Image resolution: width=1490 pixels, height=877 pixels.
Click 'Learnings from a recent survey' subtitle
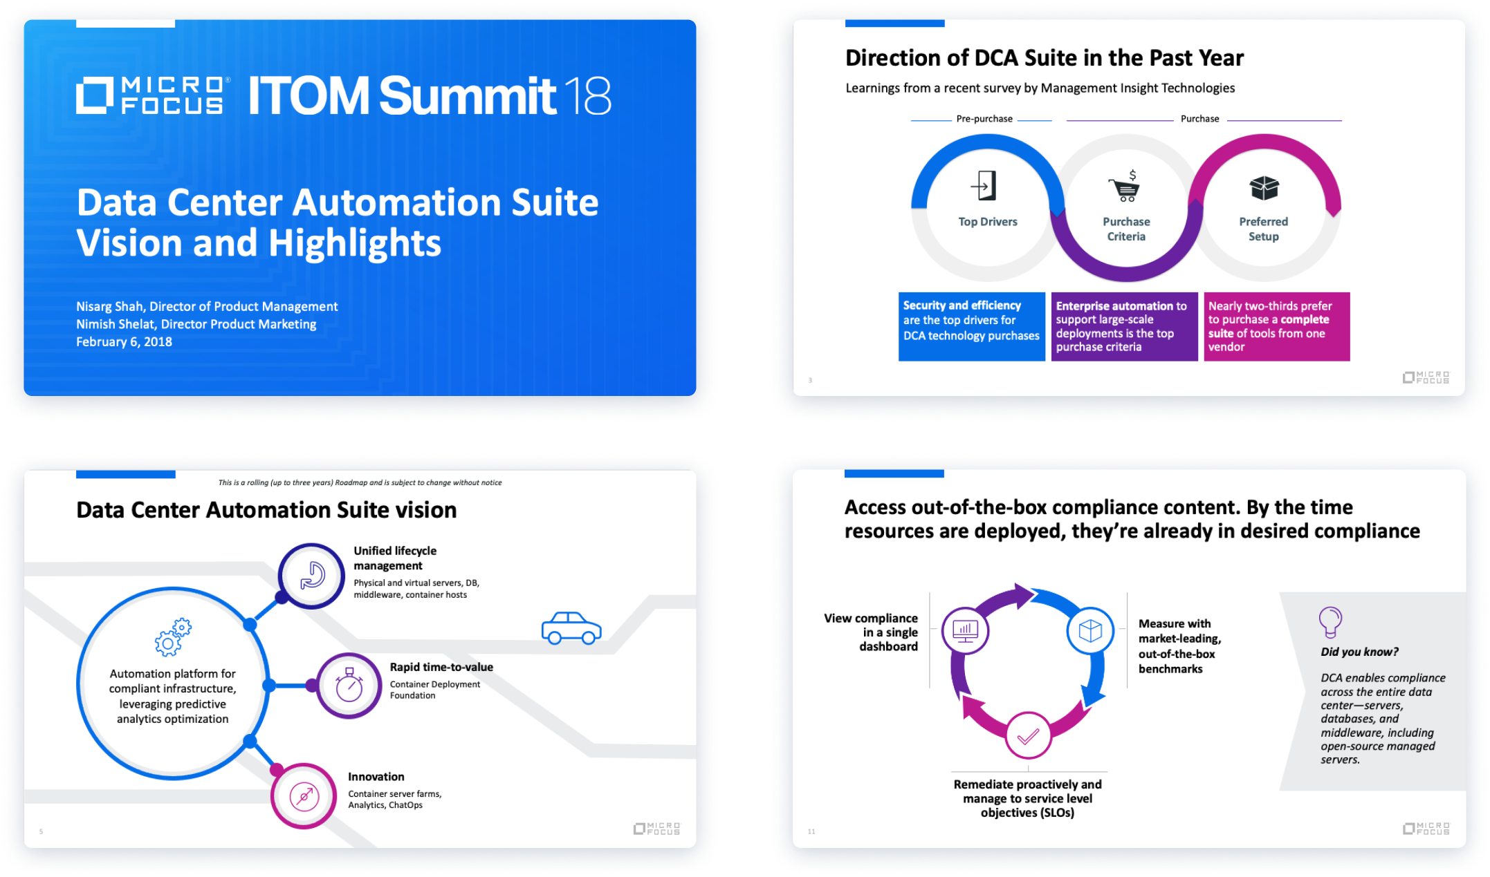(x=1040, y=88)
